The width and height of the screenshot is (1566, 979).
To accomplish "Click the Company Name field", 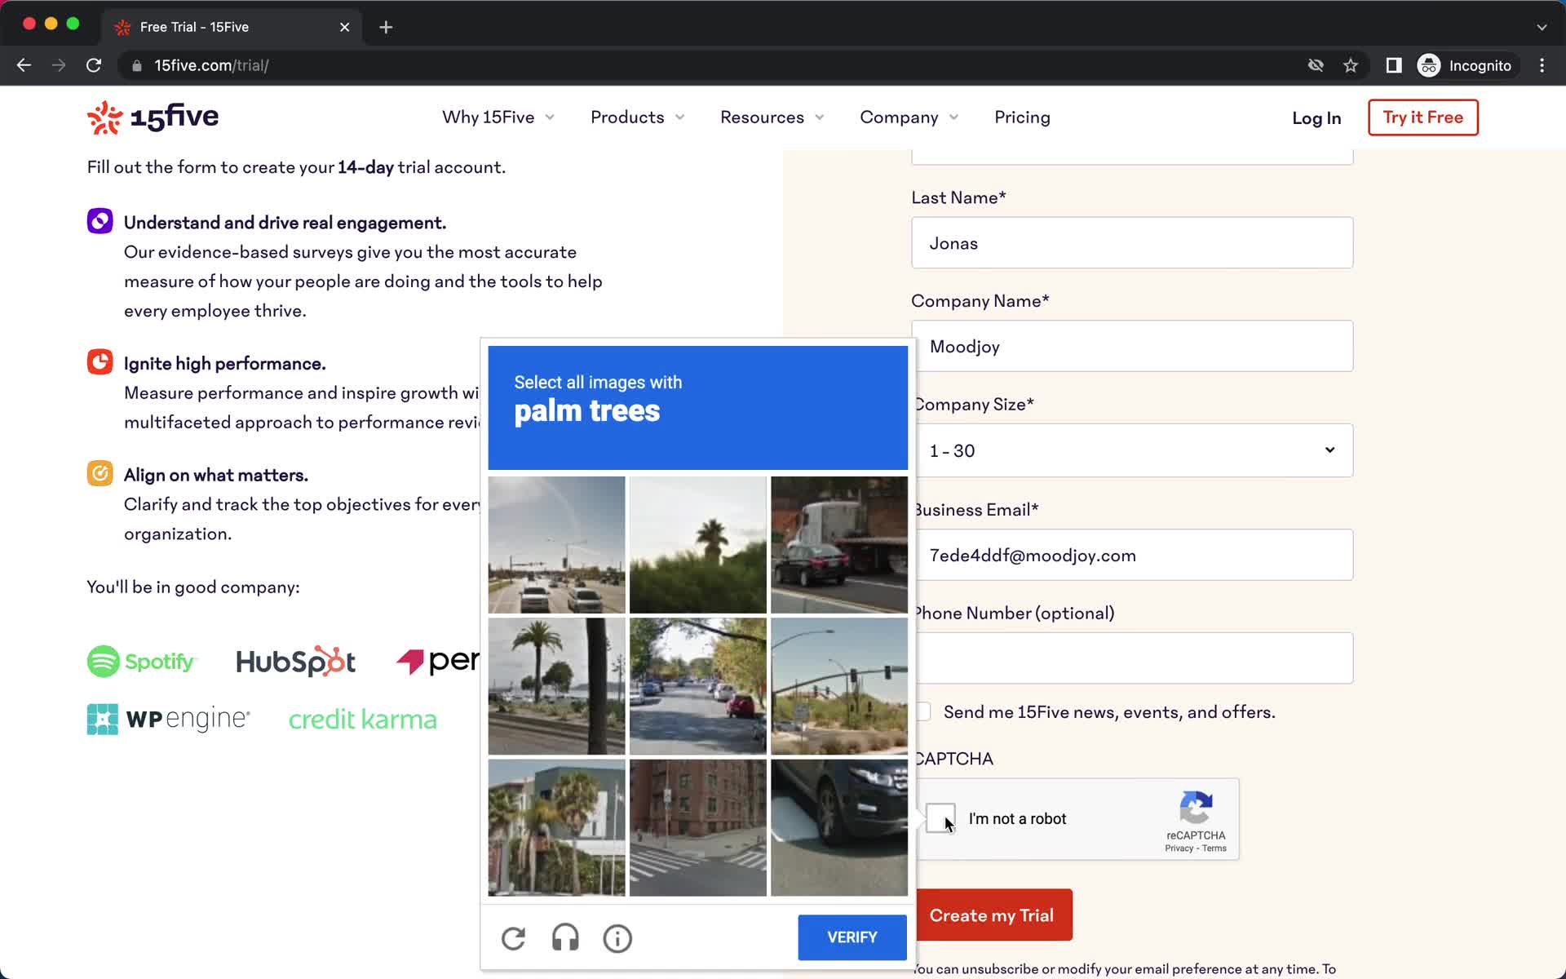I will pos(1132,346).
